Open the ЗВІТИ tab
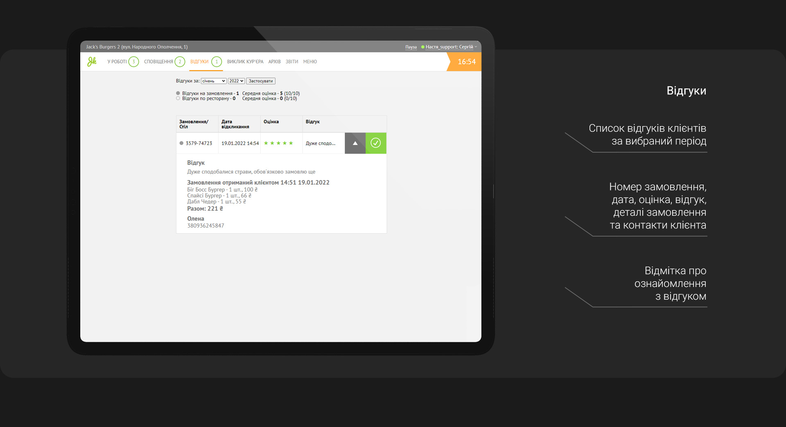The height and width of the screenshot is (427, 786). click(292, 62)
